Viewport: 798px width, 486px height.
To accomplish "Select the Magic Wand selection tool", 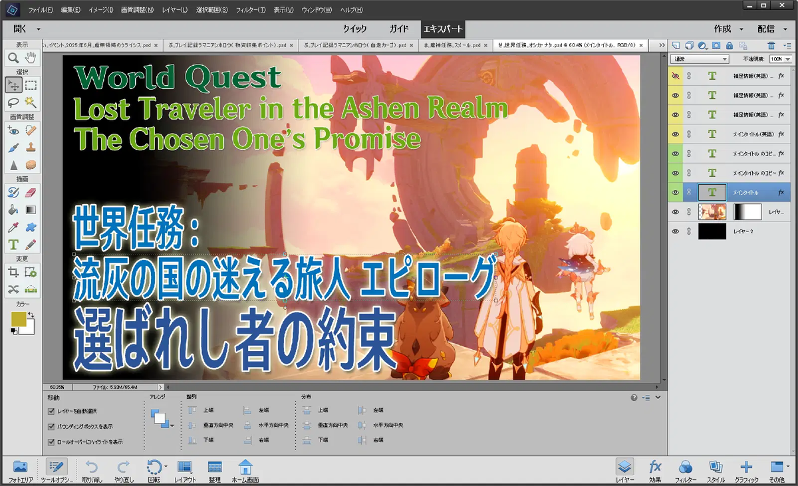I will (31, 102).
